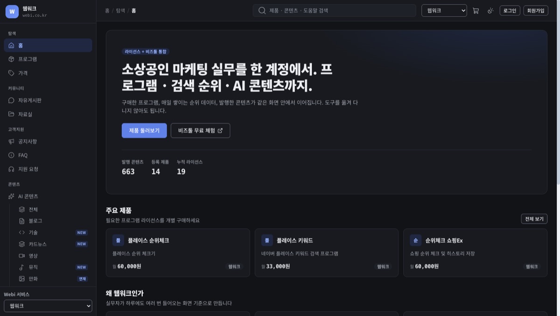The width and height of the screenshot is (560, 316).
Task: Click the 웹워크 W logo icon
Action: tap(12, 12)
